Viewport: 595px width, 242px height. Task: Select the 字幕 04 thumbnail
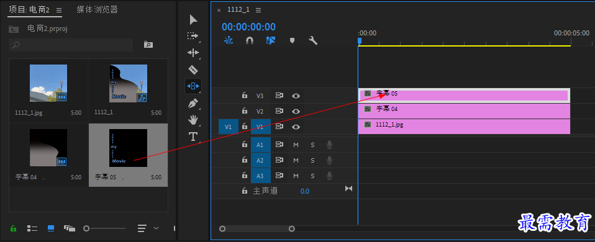tap(48, 148)
